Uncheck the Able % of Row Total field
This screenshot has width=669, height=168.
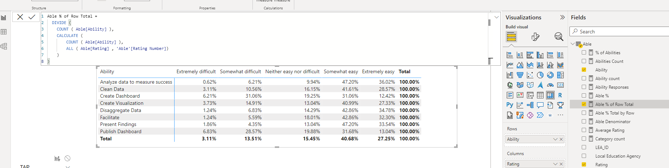tap(584, 104)
